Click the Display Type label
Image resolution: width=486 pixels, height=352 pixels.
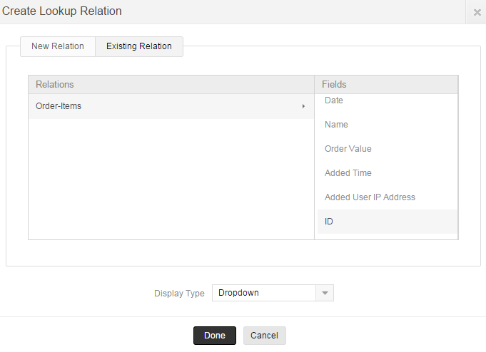click(179, 294)
